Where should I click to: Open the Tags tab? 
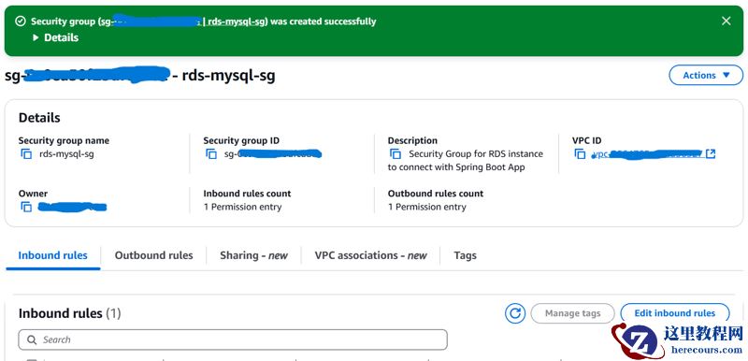(465, 255)
